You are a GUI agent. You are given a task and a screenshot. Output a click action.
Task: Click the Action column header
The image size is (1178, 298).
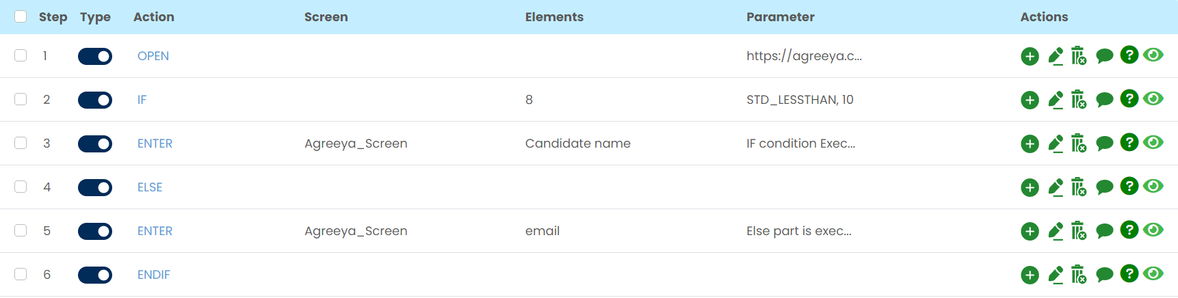154,17
